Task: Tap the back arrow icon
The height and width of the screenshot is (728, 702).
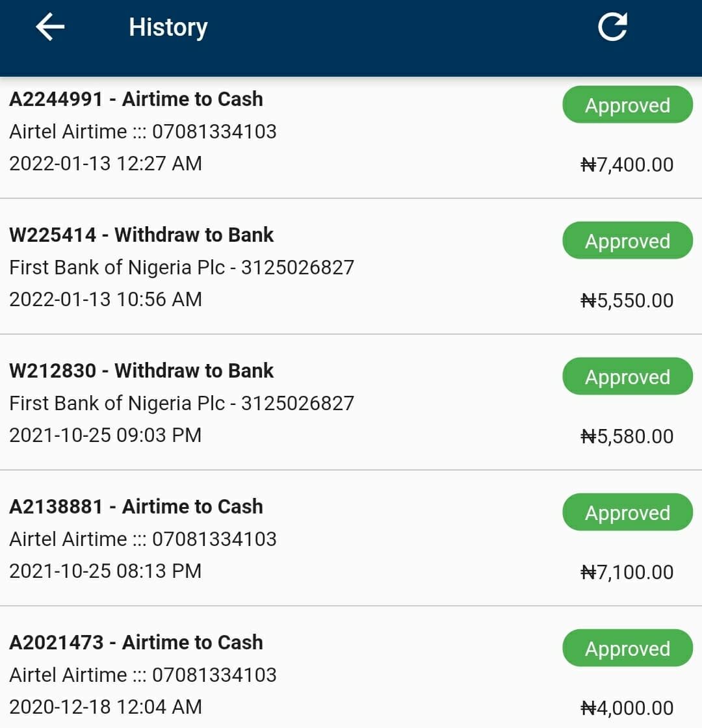Action: (x=50, y=27)
